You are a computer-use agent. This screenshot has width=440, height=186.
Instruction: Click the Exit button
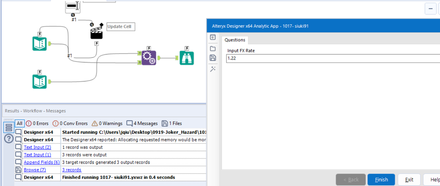point(409,180)
